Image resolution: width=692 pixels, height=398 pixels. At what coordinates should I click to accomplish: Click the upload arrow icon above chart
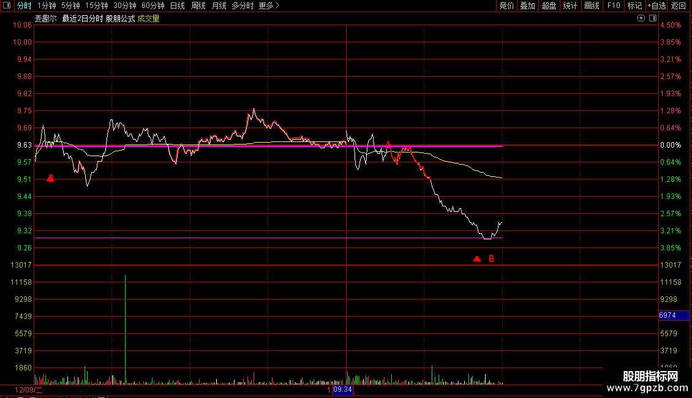pyautogui.click(x=641, y=18)
